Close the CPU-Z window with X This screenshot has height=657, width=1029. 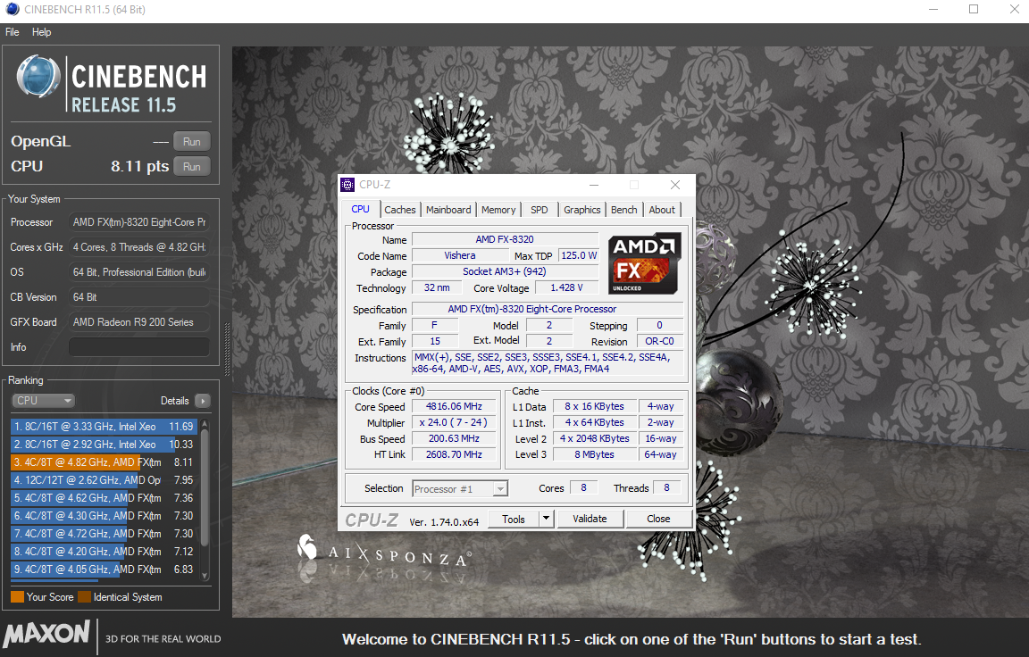click(x=674, y=185)
